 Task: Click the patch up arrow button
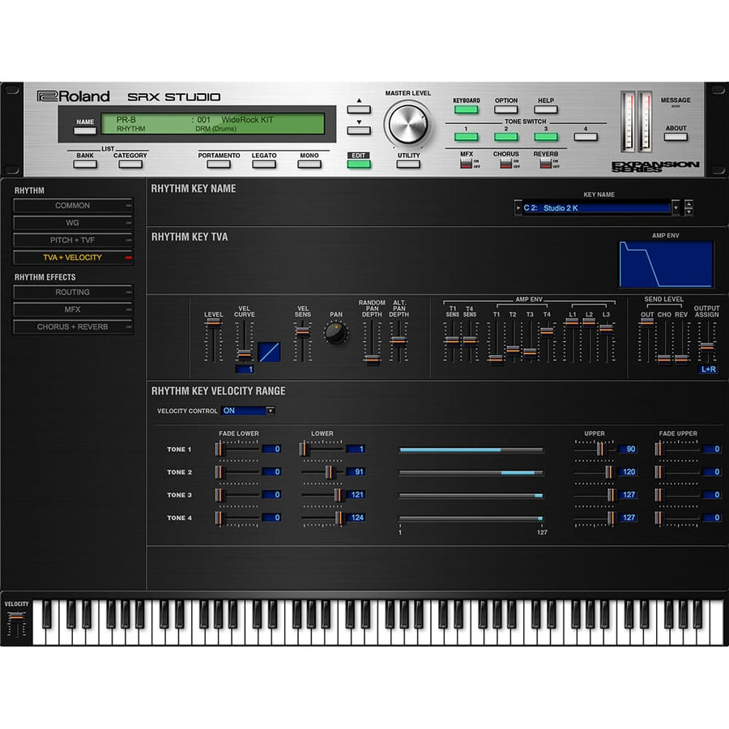pos(359,109)
